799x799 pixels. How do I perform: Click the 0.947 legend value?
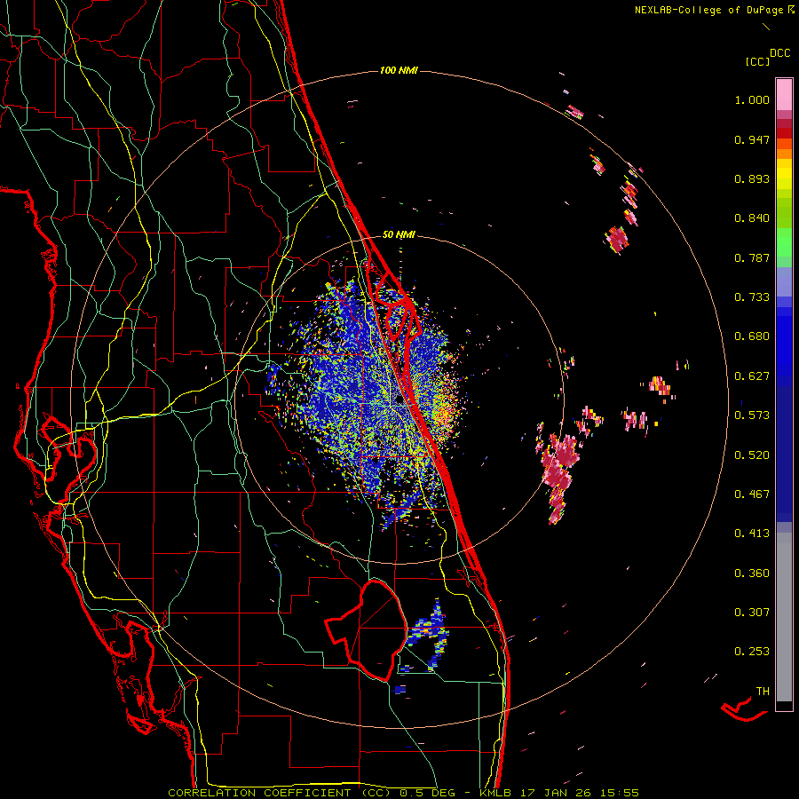(x=752, y=139)
